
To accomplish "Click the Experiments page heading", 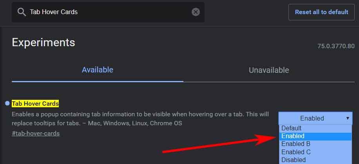I will [x=43, y=42].
